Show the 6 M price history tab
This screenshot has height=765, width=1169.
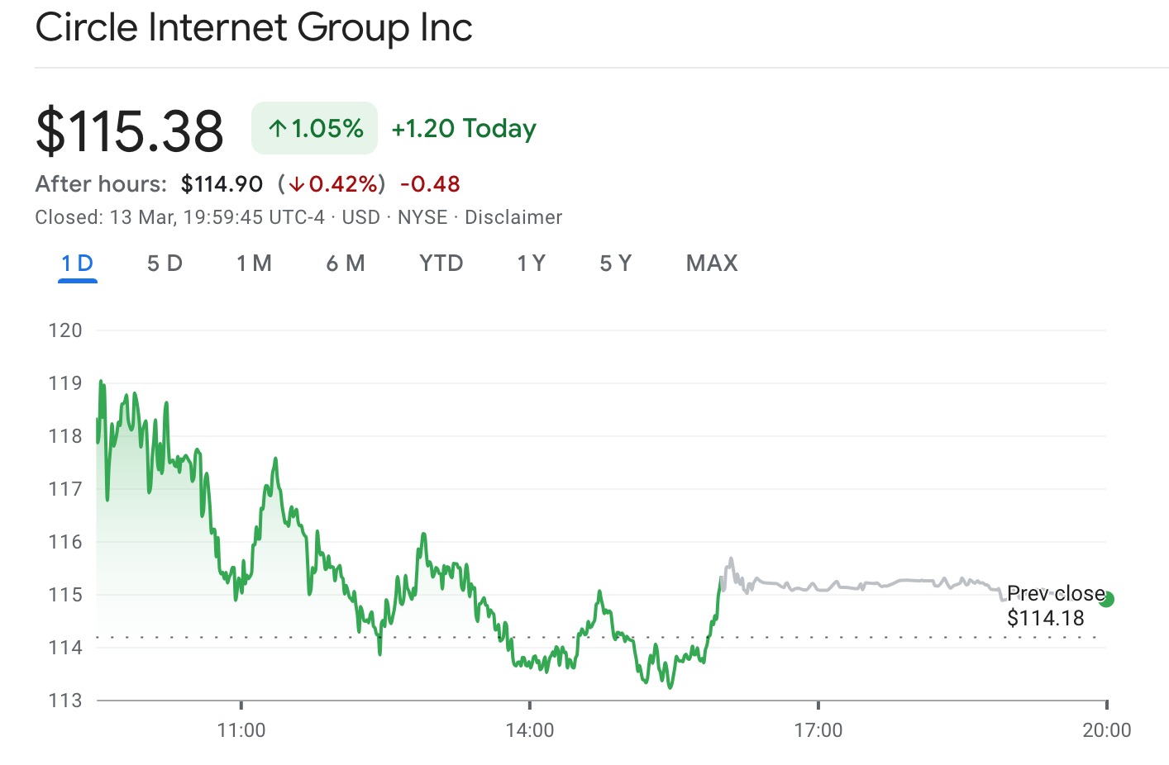346,264
